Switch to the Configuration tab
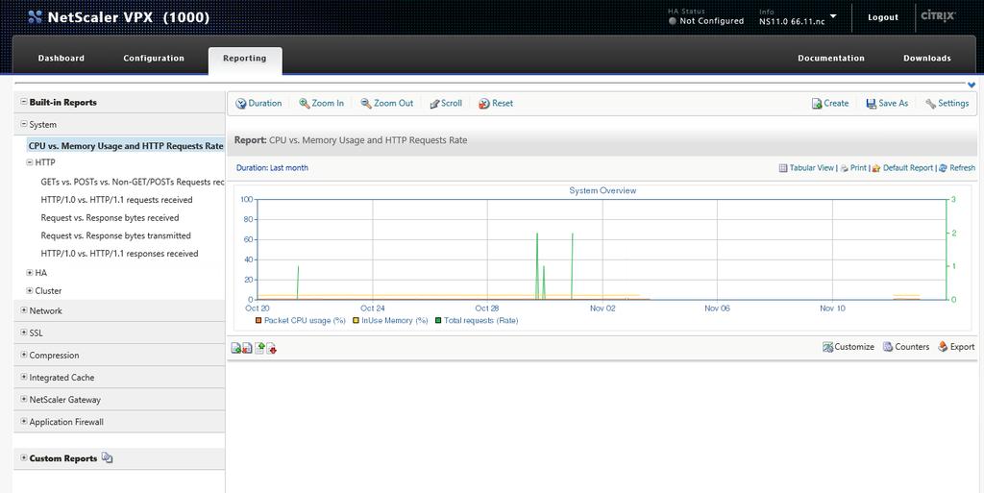Screen dimensions: 984x493 click(x=154, y=59)
